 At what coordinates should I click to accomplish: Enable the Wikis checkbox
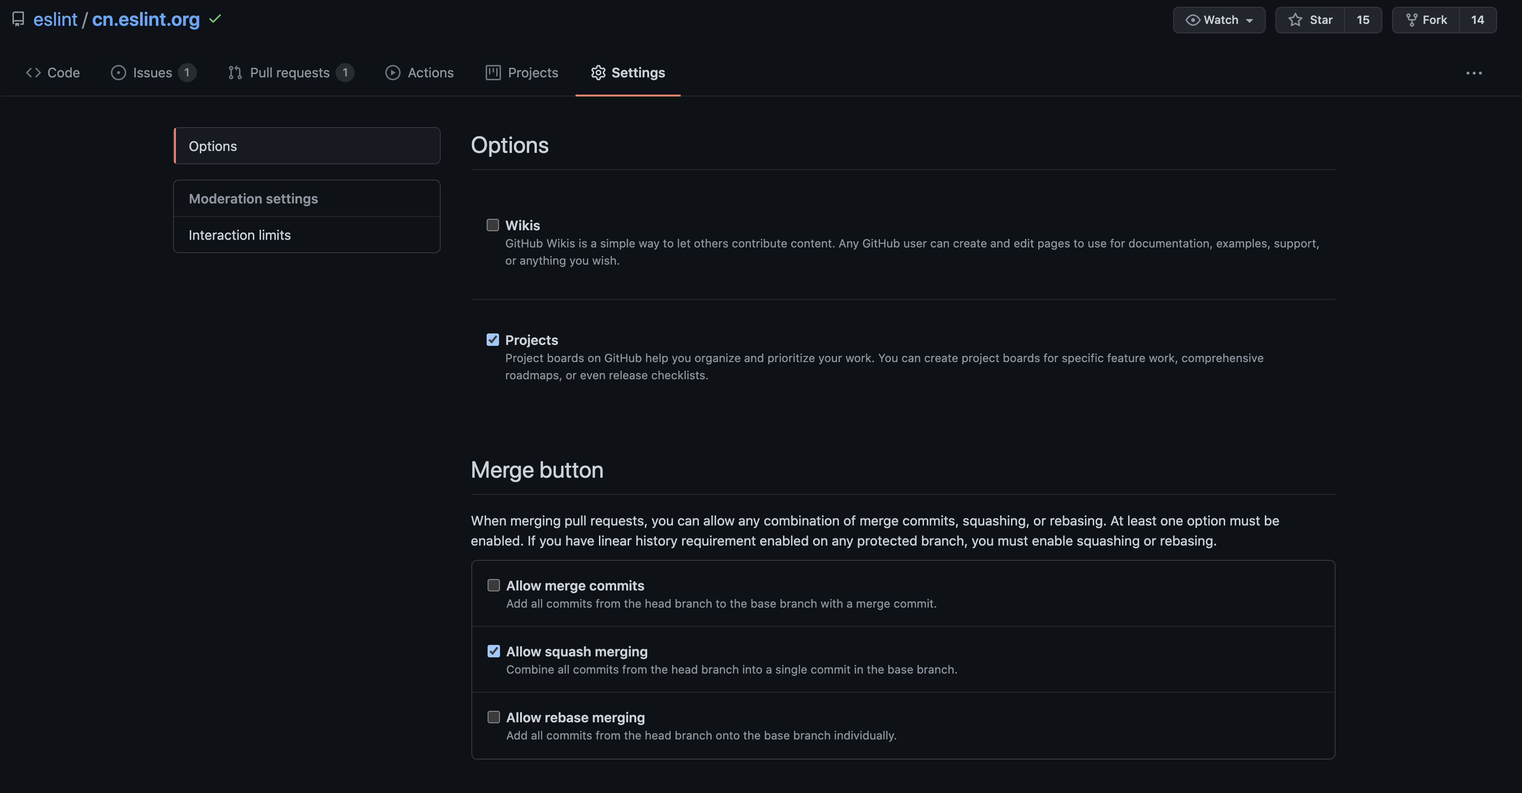coord(492,225)
